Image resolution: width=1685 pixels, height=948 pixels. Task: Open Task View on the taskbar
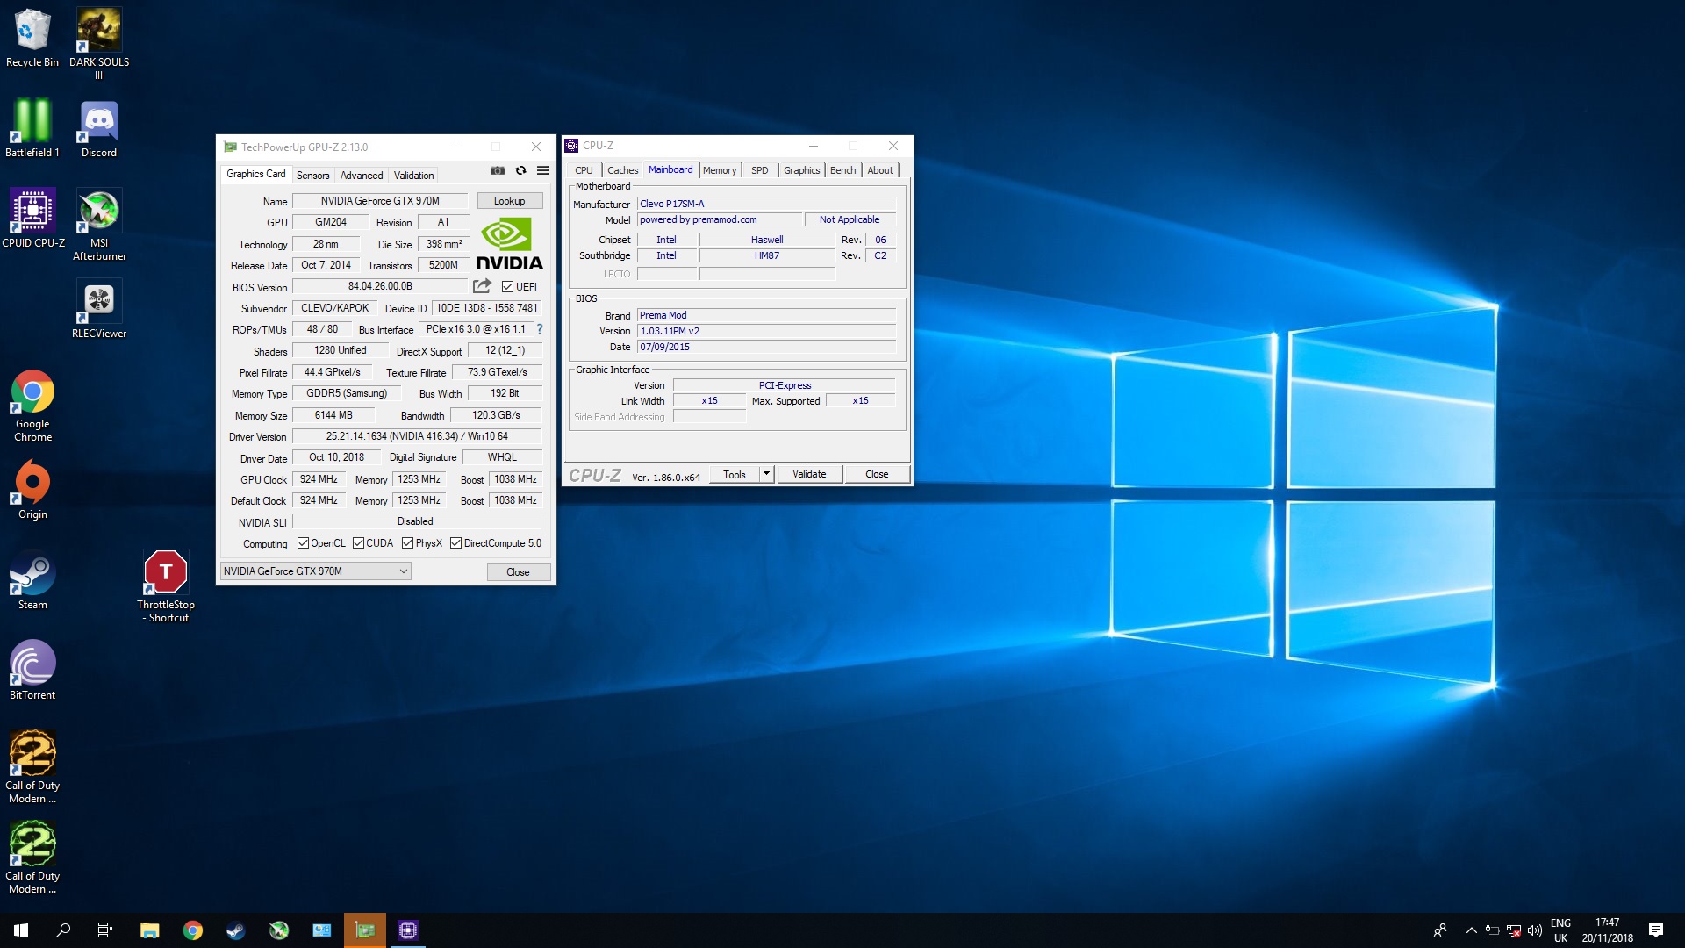105,930
